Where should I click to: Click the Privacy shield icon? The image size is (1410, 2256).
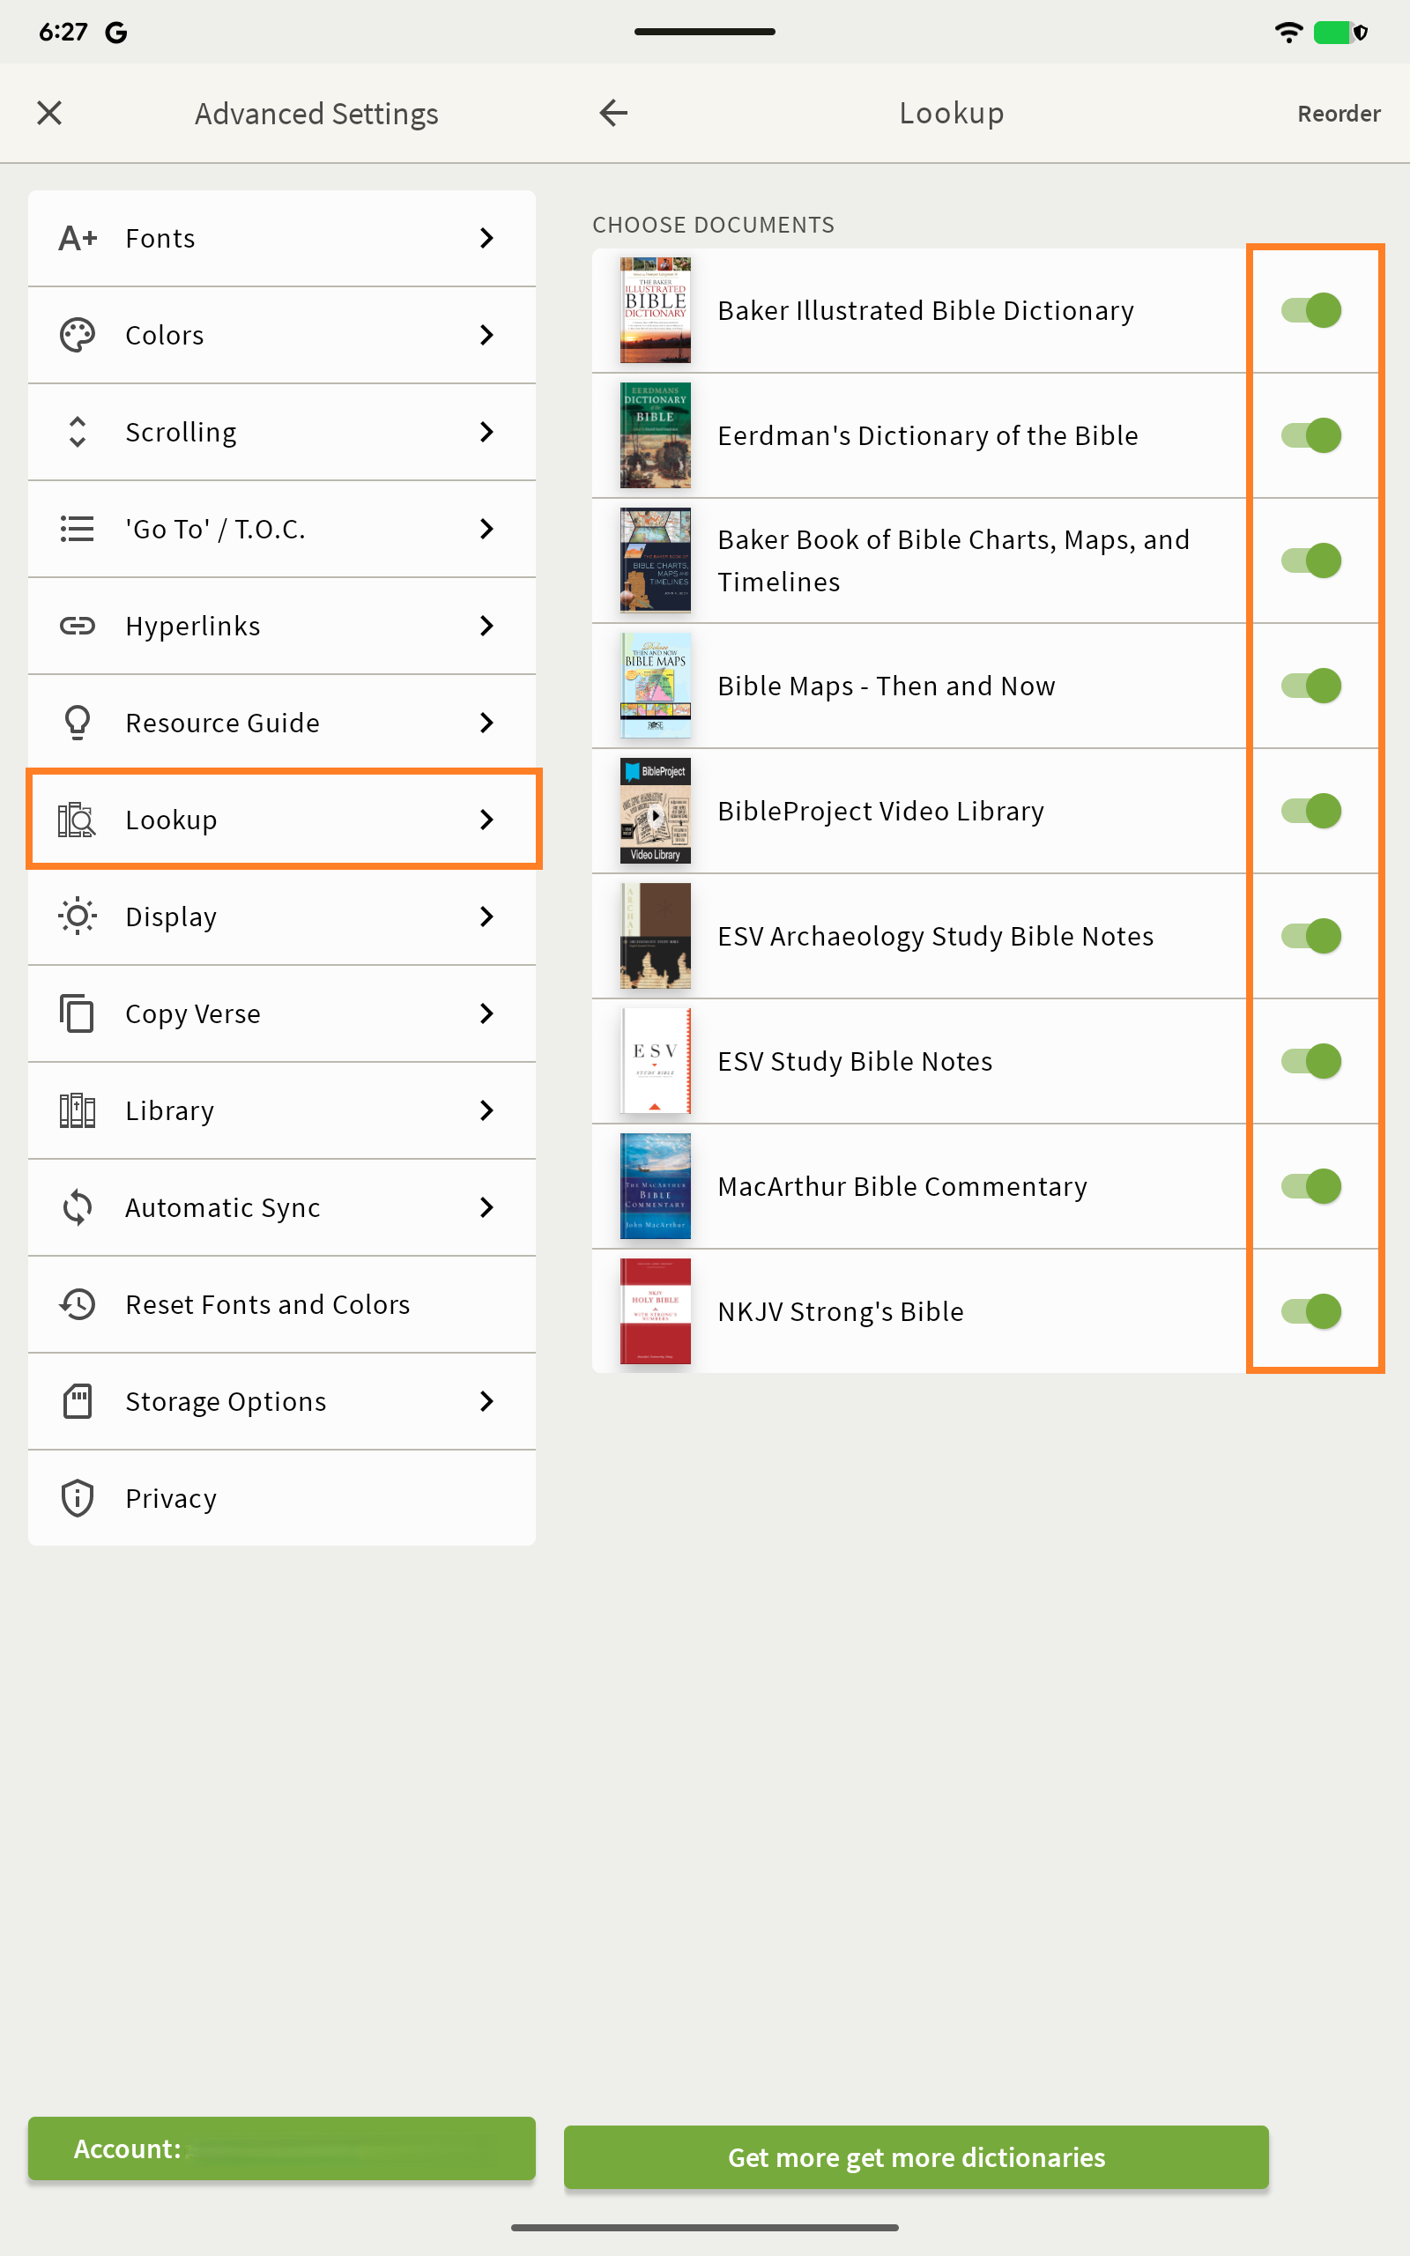[78, 1499]
